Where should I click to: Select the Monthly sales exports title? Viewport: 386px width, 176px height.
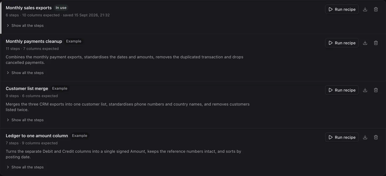[x=29, y=8]
